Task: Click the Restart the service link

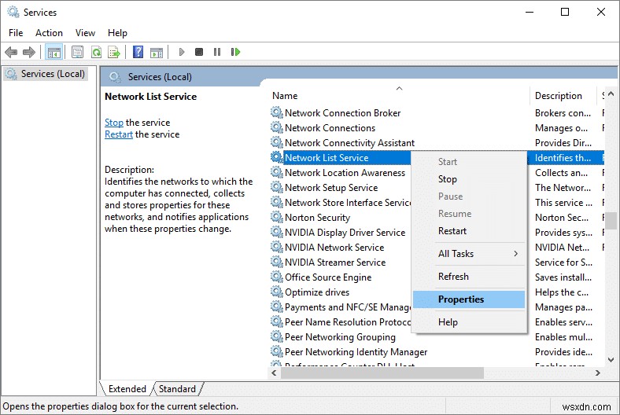Action: [x=119, y=134]
